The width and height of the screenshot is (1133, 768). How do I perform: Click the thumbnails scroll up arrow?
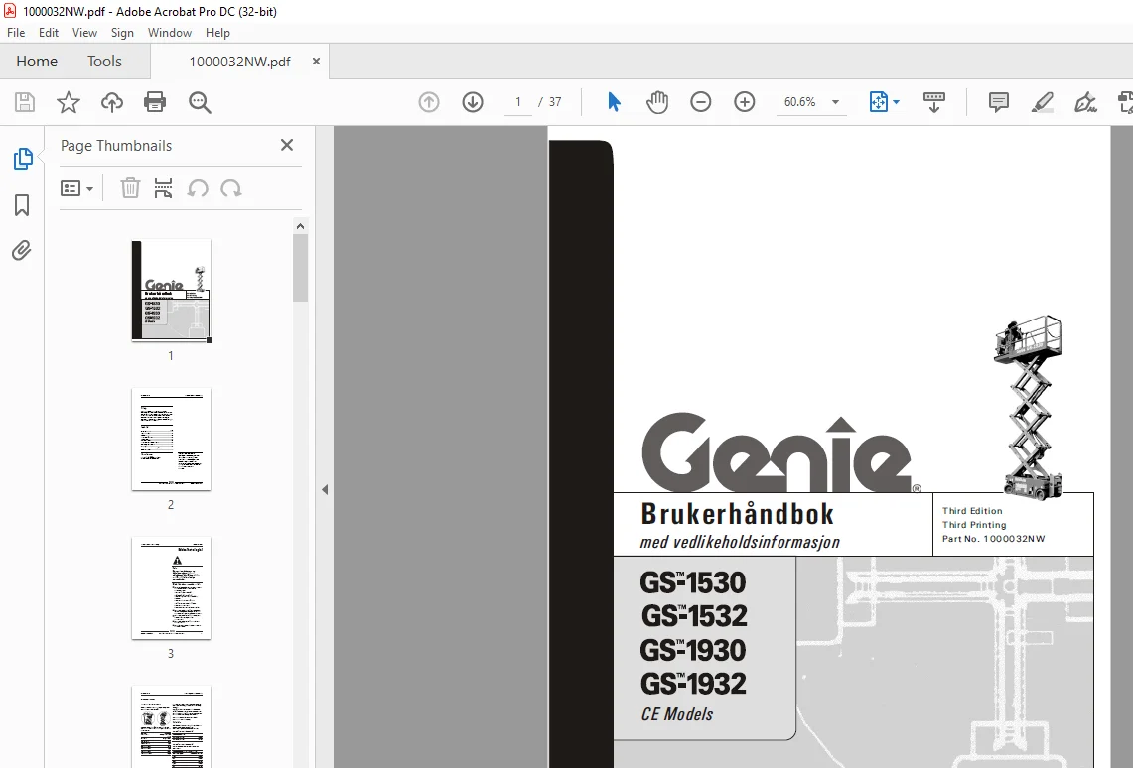click(x=301, y=226)
